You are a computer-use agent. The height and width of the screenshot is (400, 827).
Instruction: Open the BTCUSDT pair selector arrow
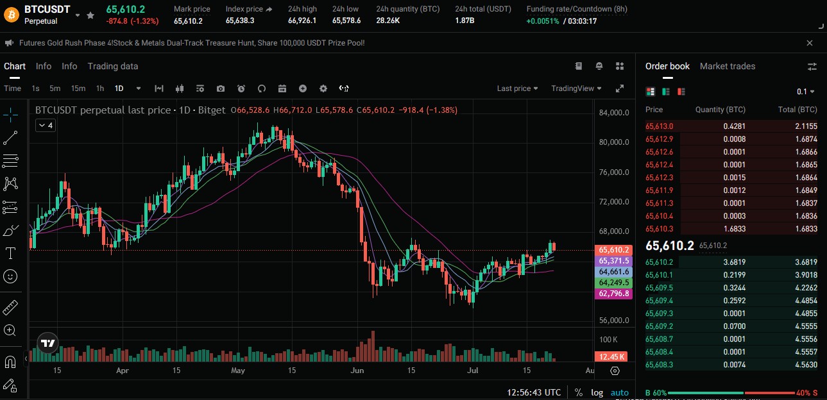click(x=78, y=15)
